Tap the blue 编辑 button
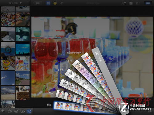 coord(148,3)
